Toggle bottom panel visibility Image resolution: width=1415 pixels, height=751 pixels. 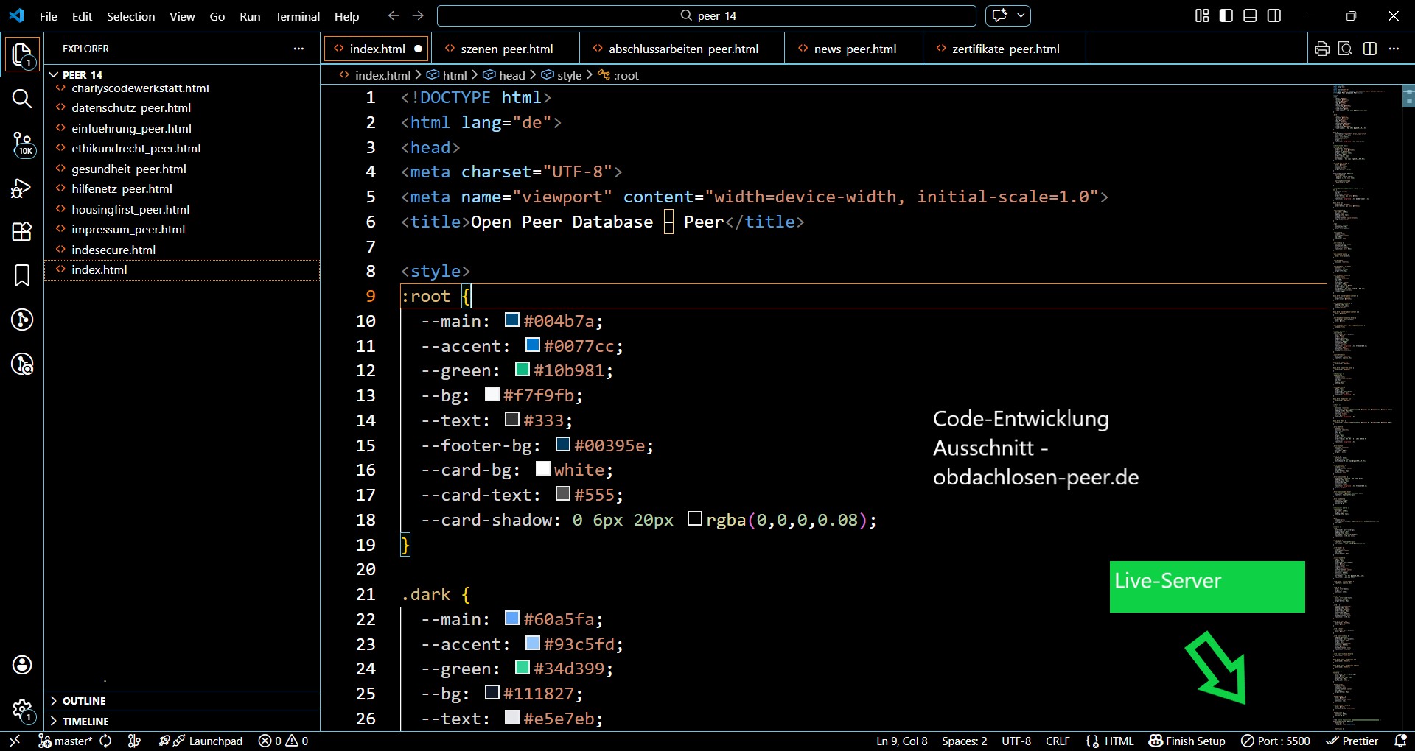click(1250, 15)
